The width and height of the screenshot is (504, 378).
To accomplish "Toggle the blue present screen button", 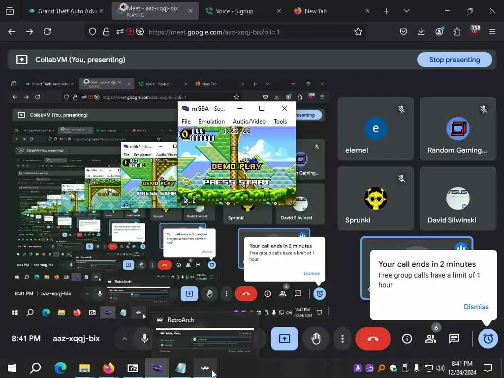I will pos(284,339).
